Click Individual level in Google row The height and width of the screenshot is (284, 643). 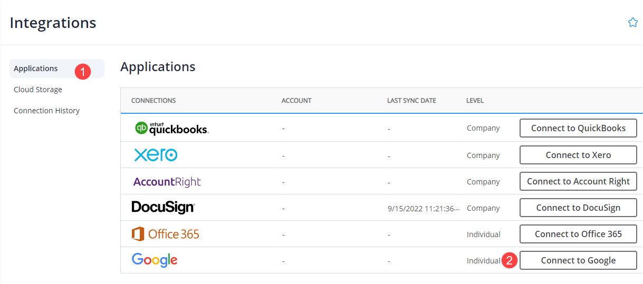point(484,261)
